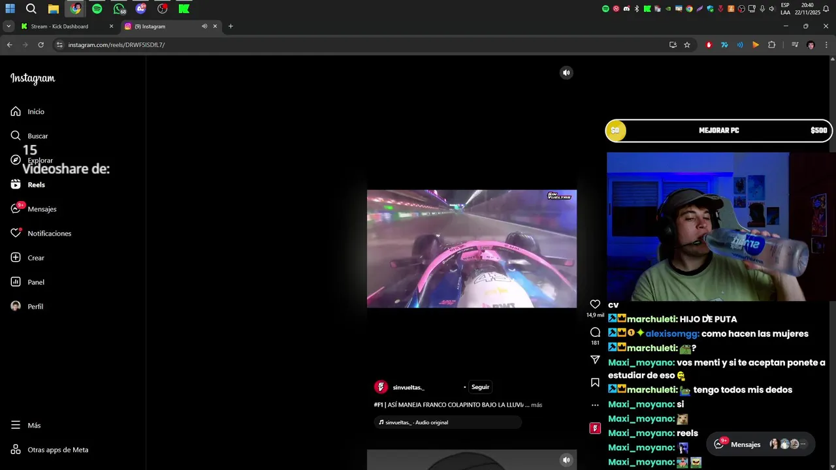Open Perfil in the sidebar
The height and width of the screenshot is (470, 836).
(27, 306)
